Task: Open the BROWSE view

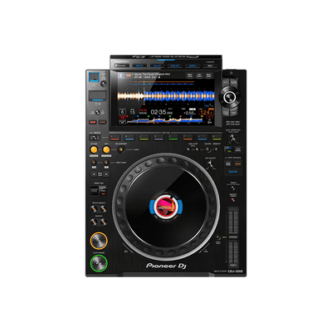Action: coord(139,66)
